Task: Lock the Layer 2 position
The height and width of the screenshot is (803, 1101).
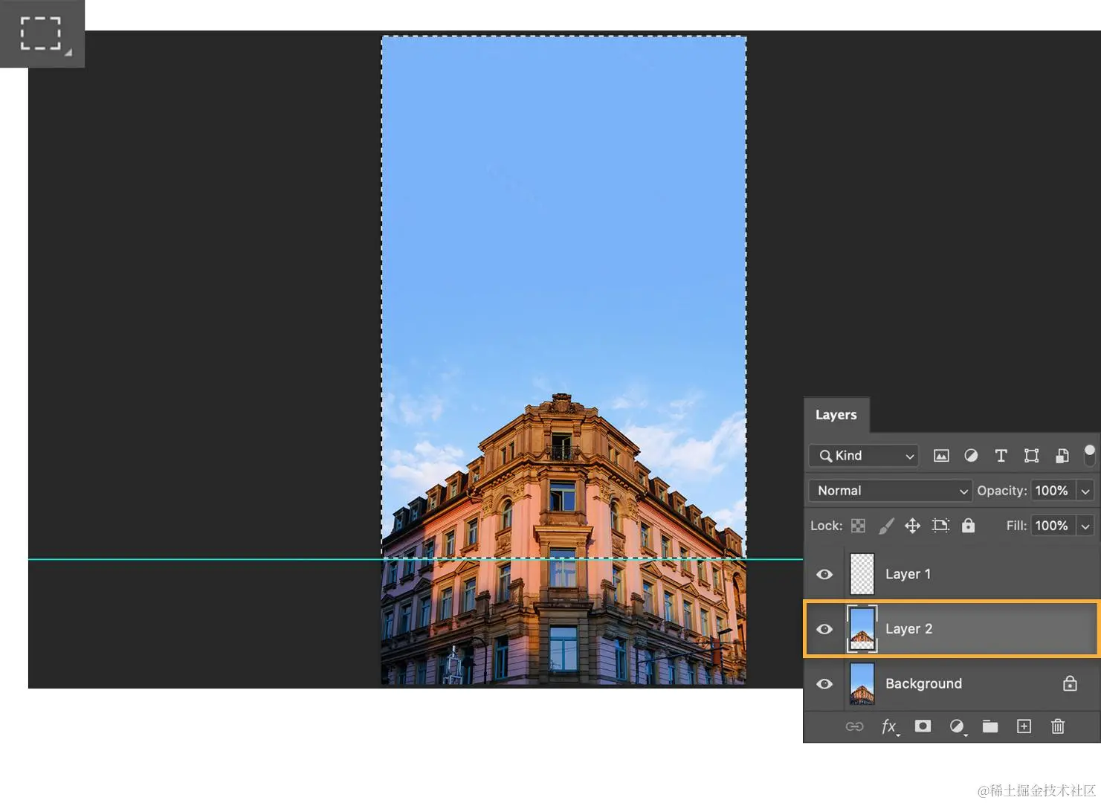Action: pyautogui.click(x=912, y=526)
